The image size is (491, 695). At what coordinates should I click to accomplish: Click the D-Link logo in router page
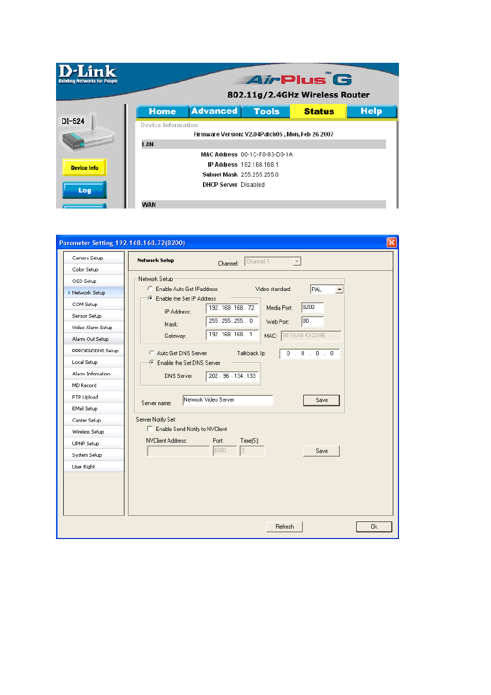[x=88, y=74]
